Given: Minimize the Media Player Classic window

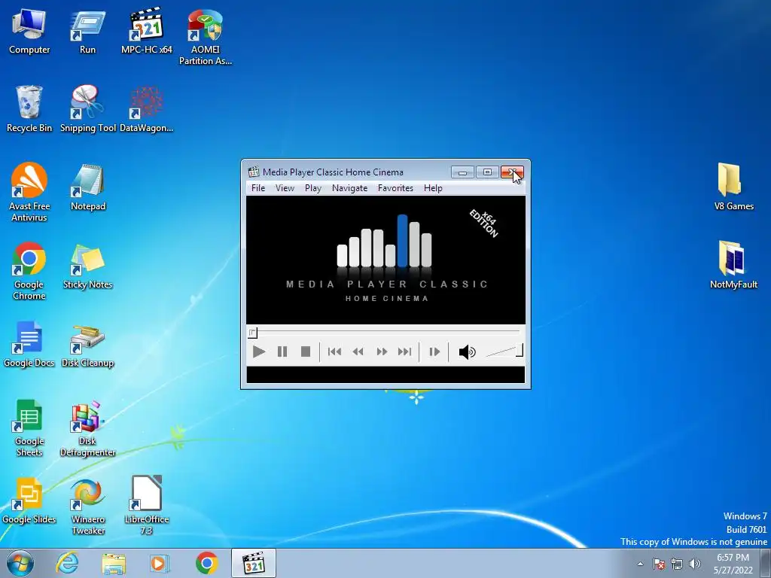Looking at the screenshot, I should click(x=462, y=172).
